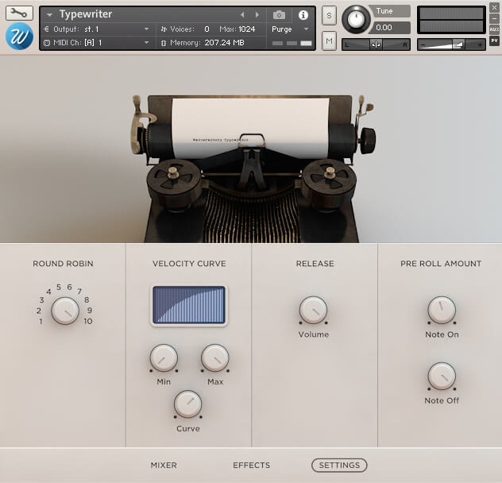Click the Release Volume knob

tap(314, 310)
